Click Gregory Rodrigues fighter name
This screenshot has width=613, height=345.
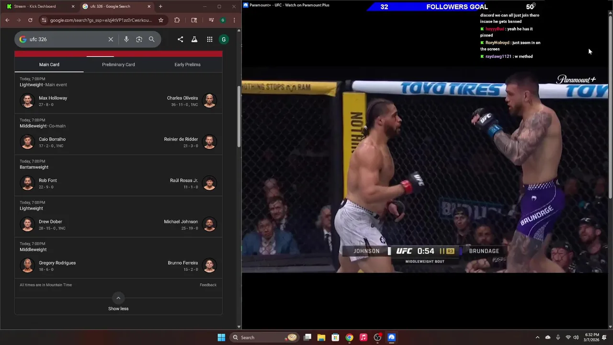click(x=57, y=263)
